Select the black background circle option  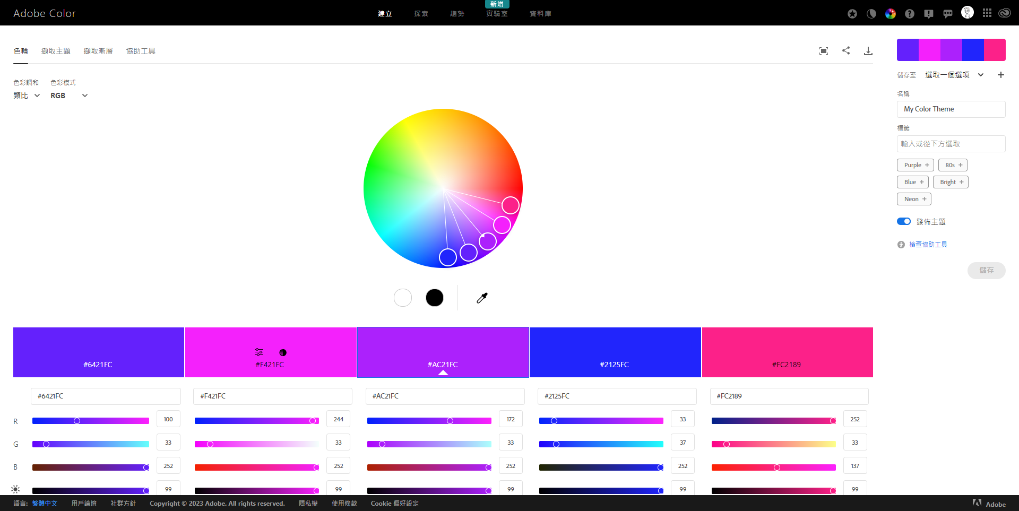[435, 298]
